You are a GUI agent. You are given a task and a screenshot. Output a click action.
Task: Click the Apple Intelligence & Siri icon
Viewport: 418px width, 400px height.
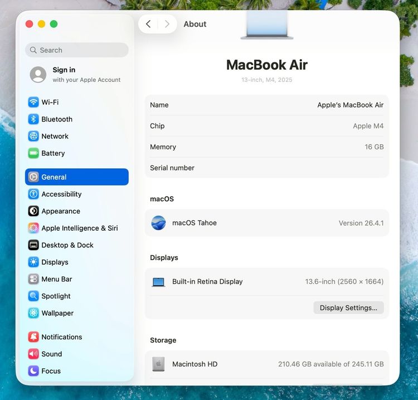tap(33, 228)
